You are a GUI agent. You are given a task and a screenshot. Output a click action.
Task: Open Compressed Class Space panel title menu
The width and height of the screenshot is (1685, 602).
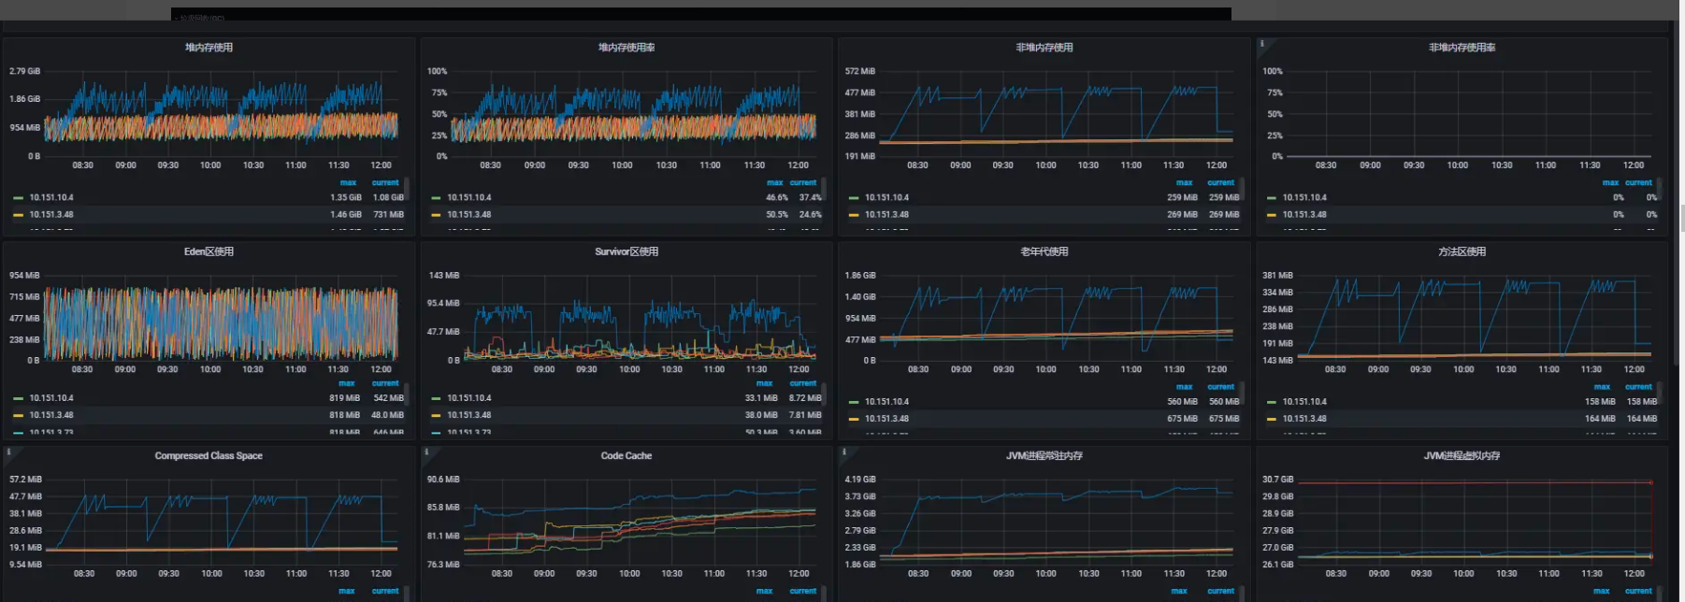point(209,456)
